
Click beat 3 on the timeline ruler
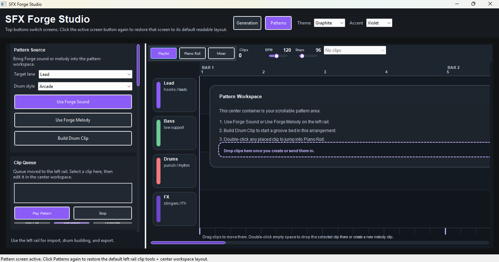point(325,72)
